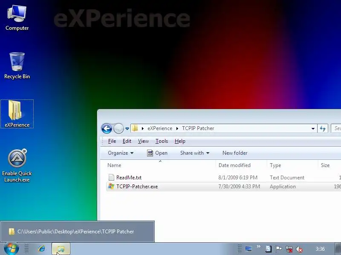
Task: Click the Text Document type cell
Action: 287,178
